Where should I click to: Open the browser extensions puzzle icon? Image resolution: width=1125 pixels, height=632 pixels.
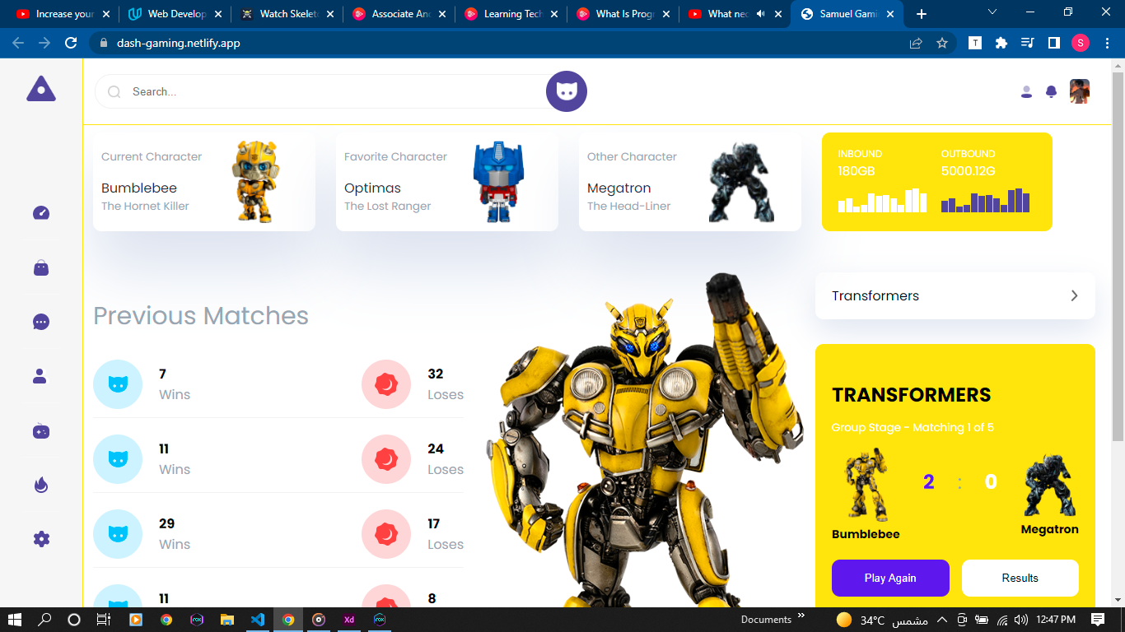tap(1001, 43)
